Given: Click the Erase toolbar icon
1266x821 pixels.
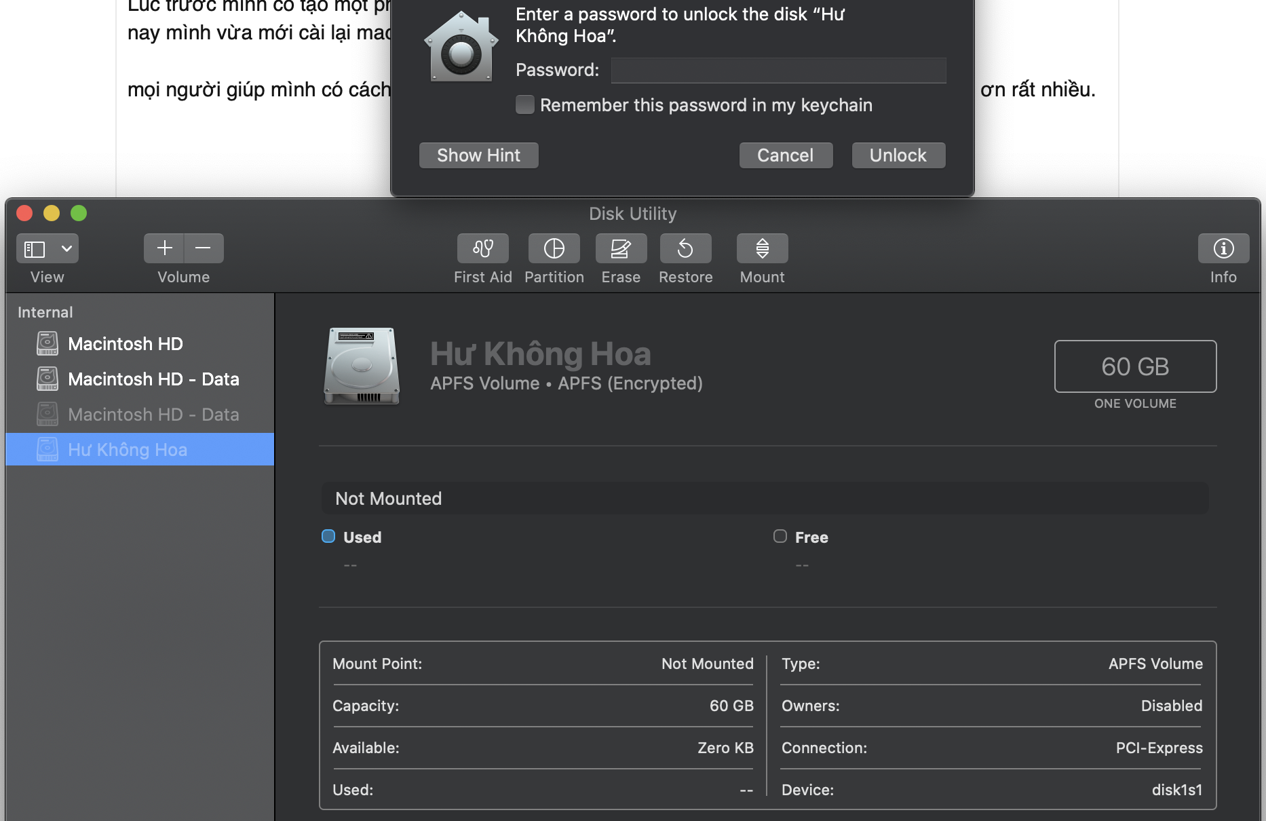Looking at the screenshot, I should (621, 248).
